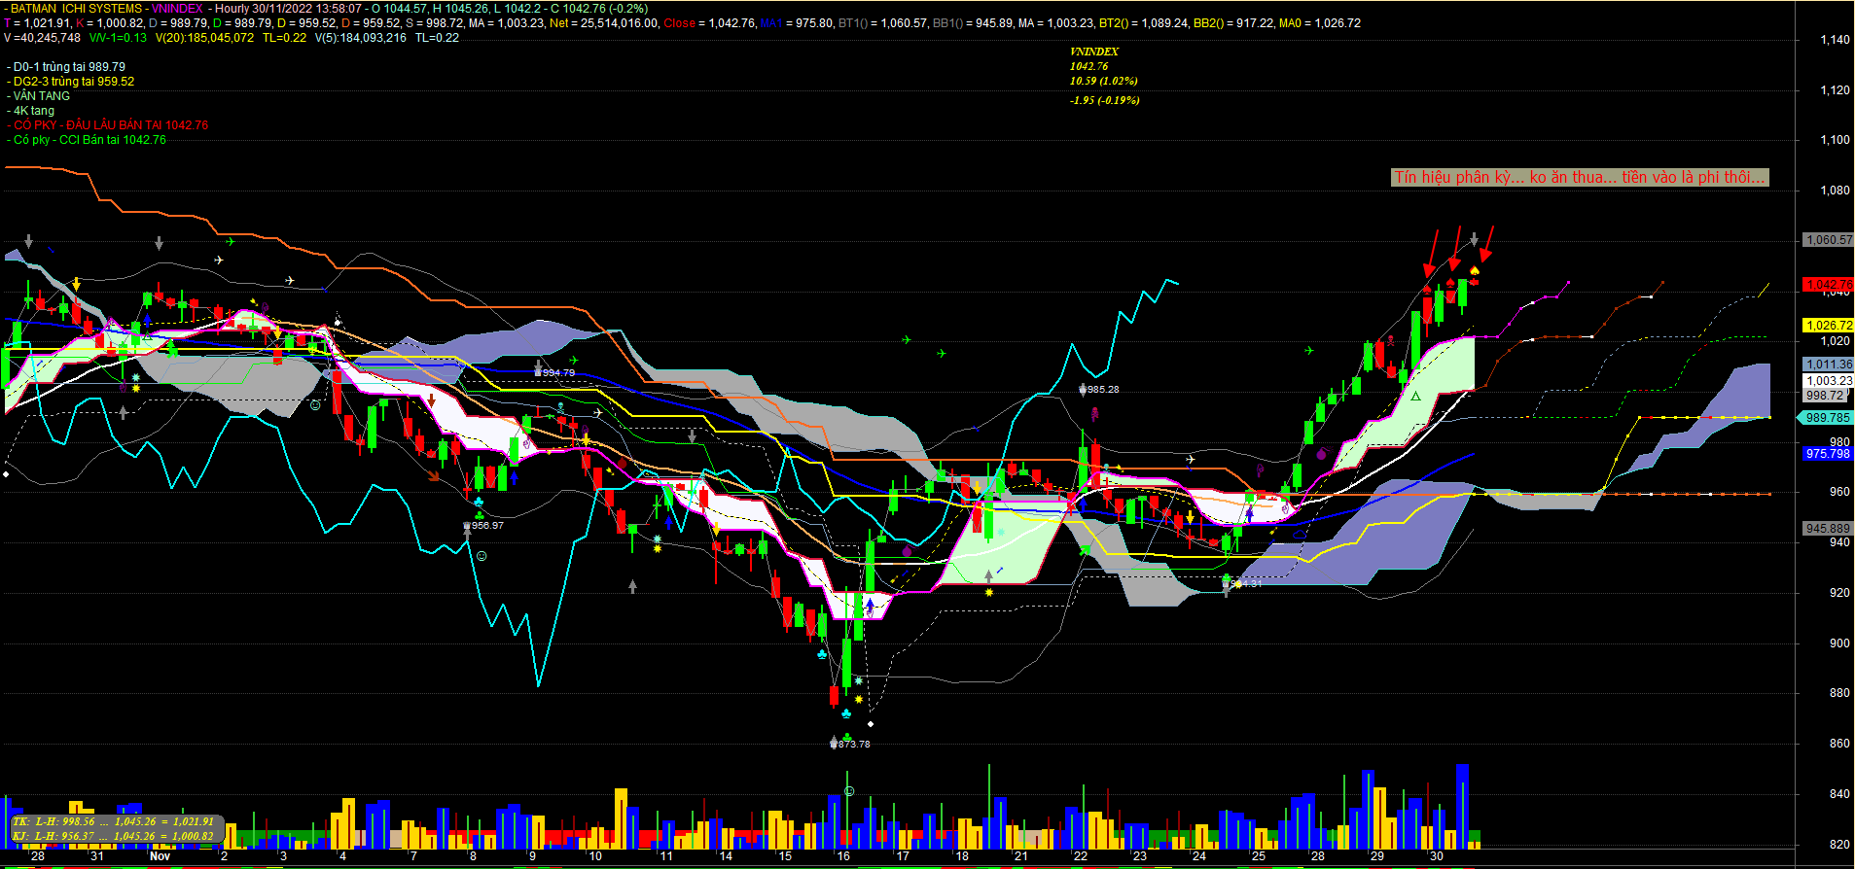The width and height of the screenshot is (1855, 869).
Task: Click the 'TK: L-H: 998.56' info line
Action: [113, 822]
